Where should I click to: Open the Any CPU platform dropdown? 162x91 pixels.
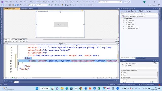pos(42,5)
